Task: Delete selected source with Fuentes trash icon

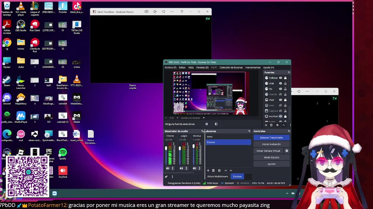Action: tap(271, 125)
